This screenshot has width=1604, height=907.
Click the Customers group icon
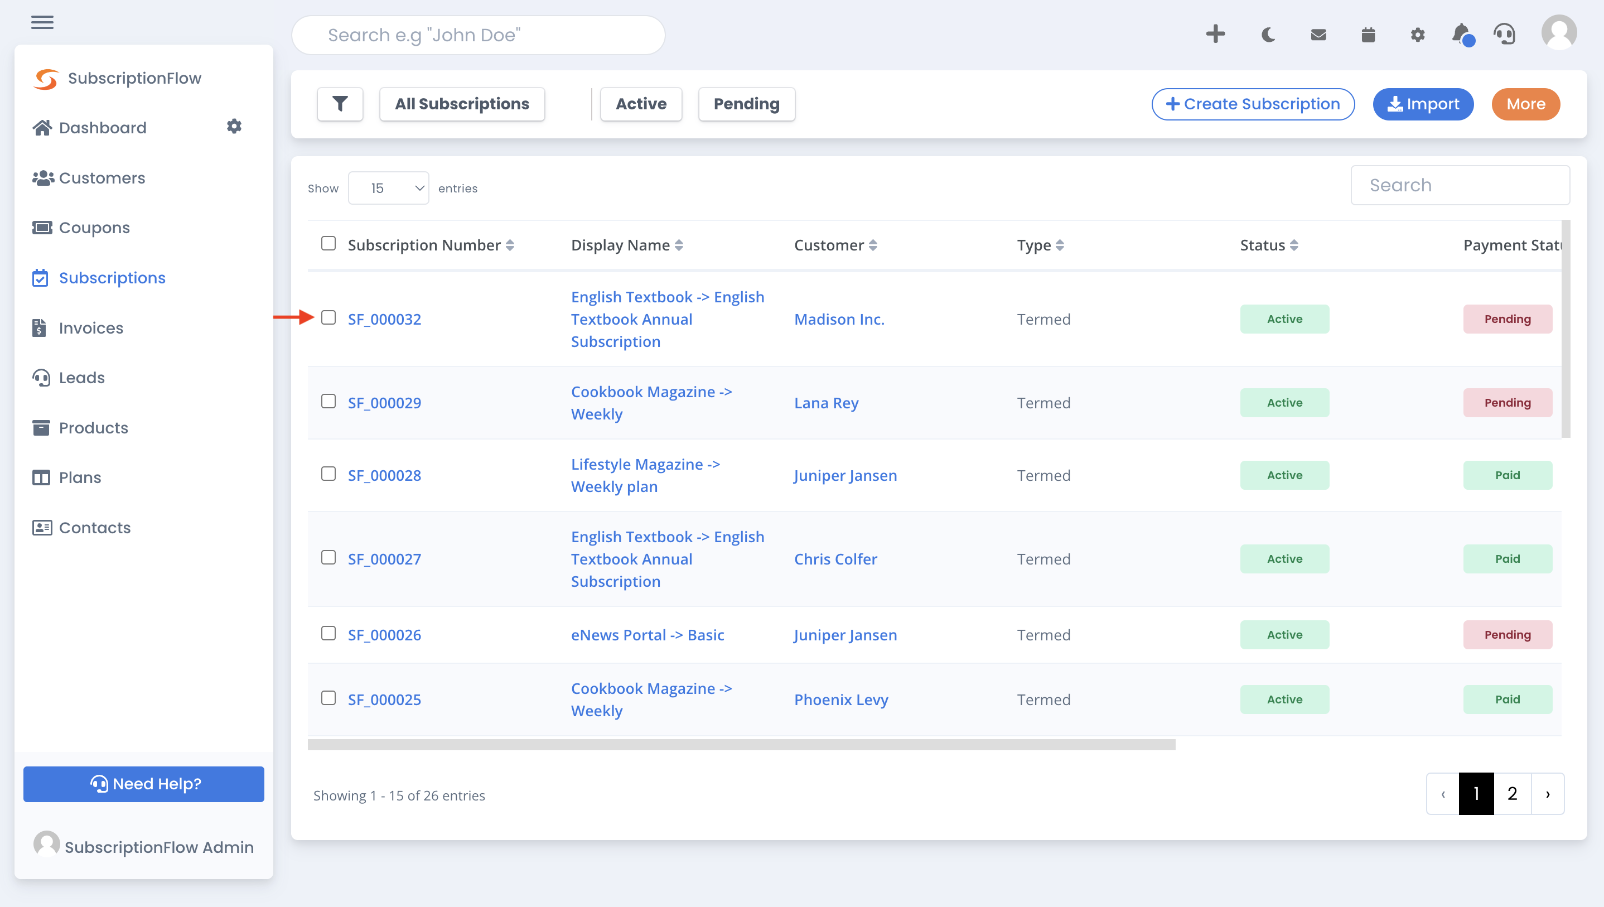pos(43,178)
